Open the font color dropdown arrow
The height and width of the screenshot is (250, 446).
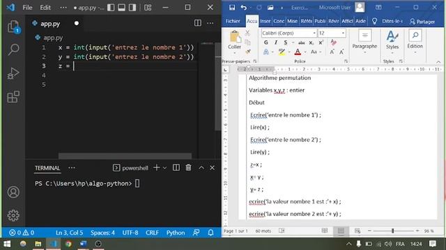(x=305, y=52)
